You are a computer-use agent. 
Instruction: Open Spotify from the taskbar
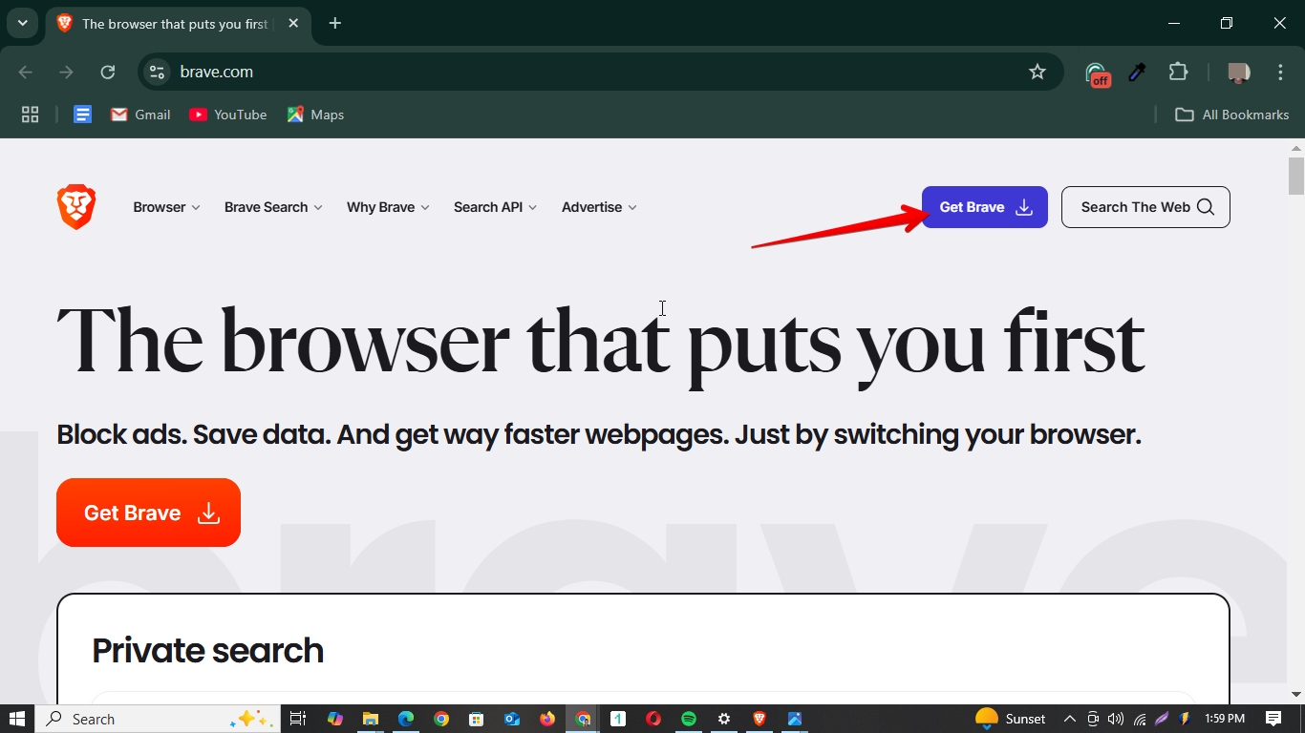click(x=689, y=719)
